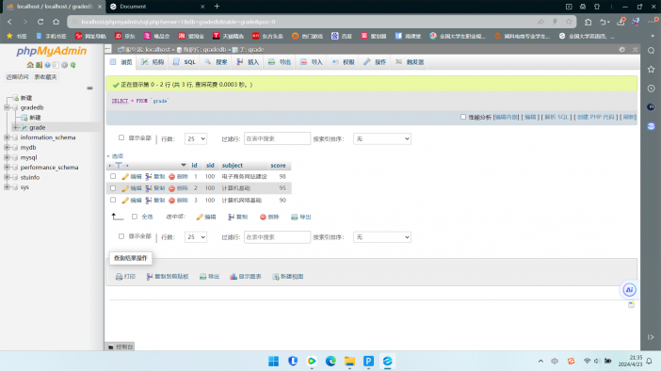Click the red delete icon in row 1
661x371 pixels.
(172, 177)
